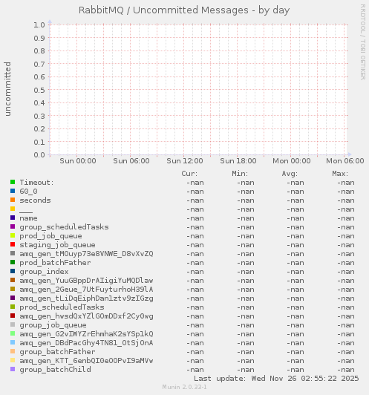Click the Avg value for prod_job_queue row
The width and height of the screenshot is (369, 395).
tap(295, 236)
